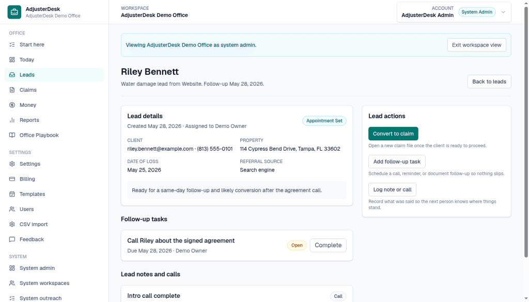Click the Open task status badge
The width and height of the screenshot is (529, 302).
tap(297, 245)
